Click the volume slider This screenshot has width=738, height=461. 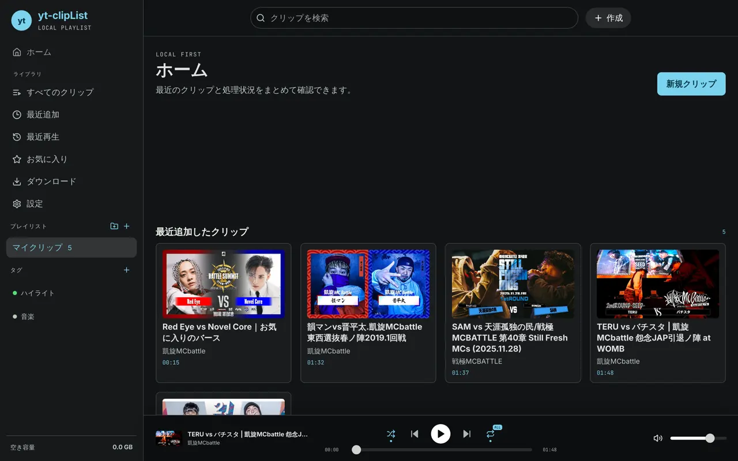coord(698,439)
